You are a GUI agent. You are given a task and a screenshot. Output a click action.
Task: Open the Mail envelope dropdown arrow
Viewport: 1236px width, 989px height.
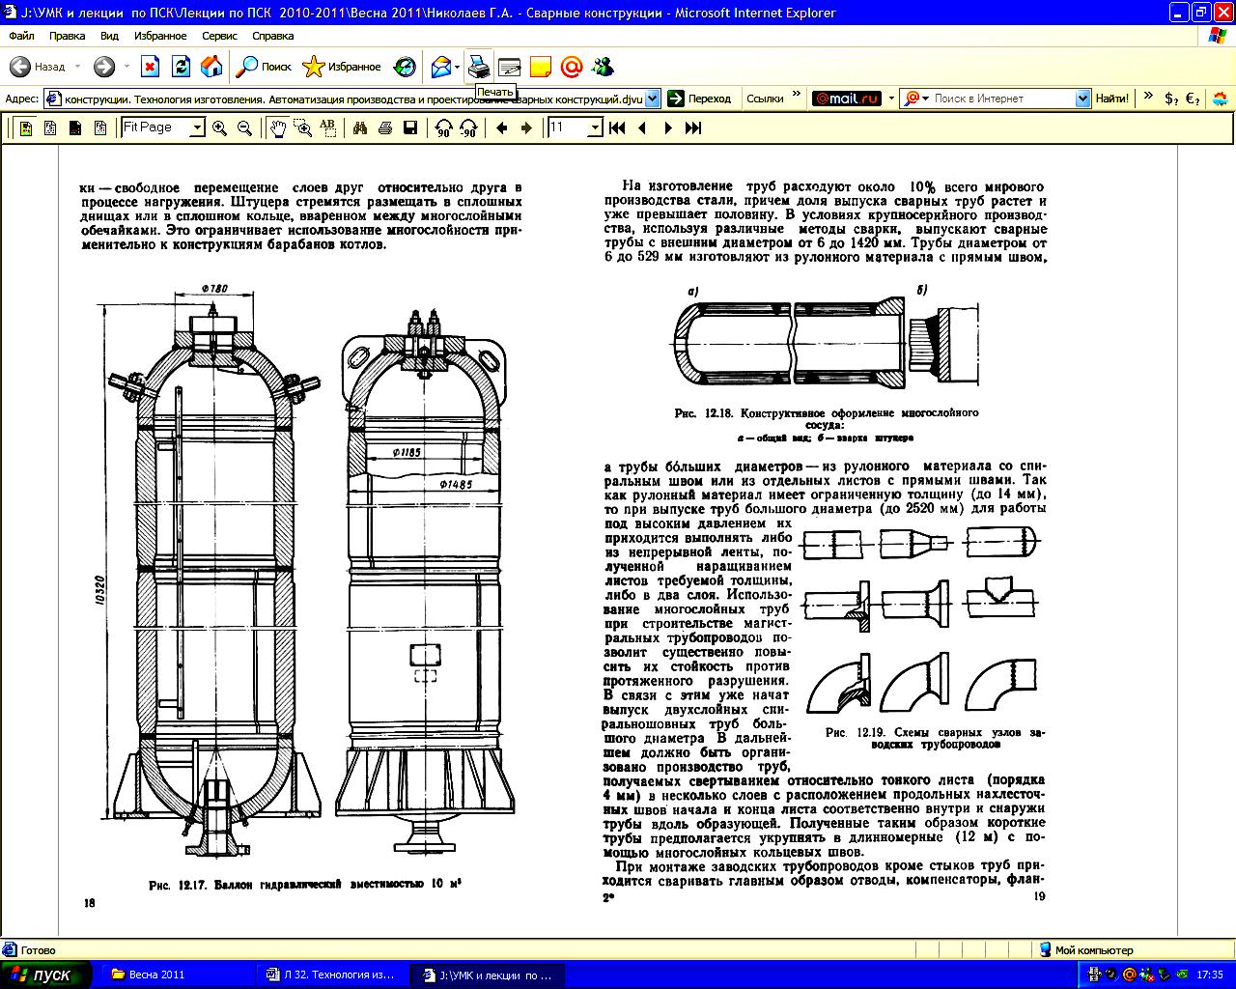point(457,67)
